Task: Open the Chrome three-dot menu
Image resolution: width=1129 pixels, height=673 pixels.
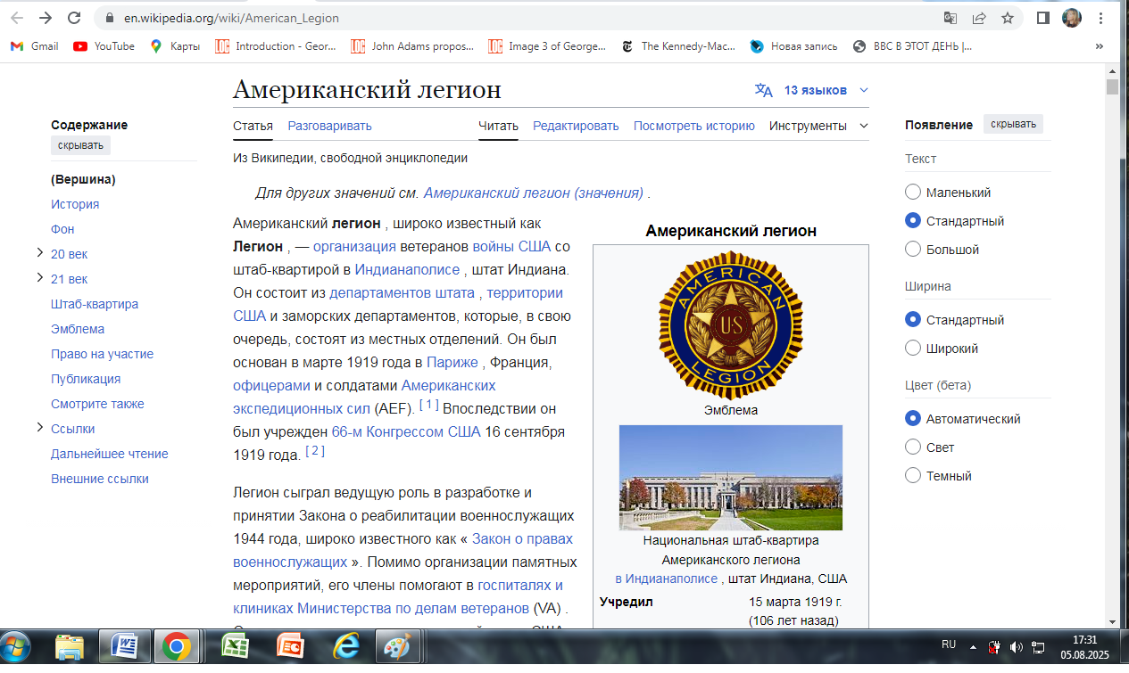Action: 1101,18
